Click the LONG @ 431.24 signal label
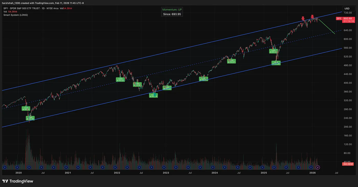Screen dimensions: 358x187 pyautogui.click(x=120, y=79)
